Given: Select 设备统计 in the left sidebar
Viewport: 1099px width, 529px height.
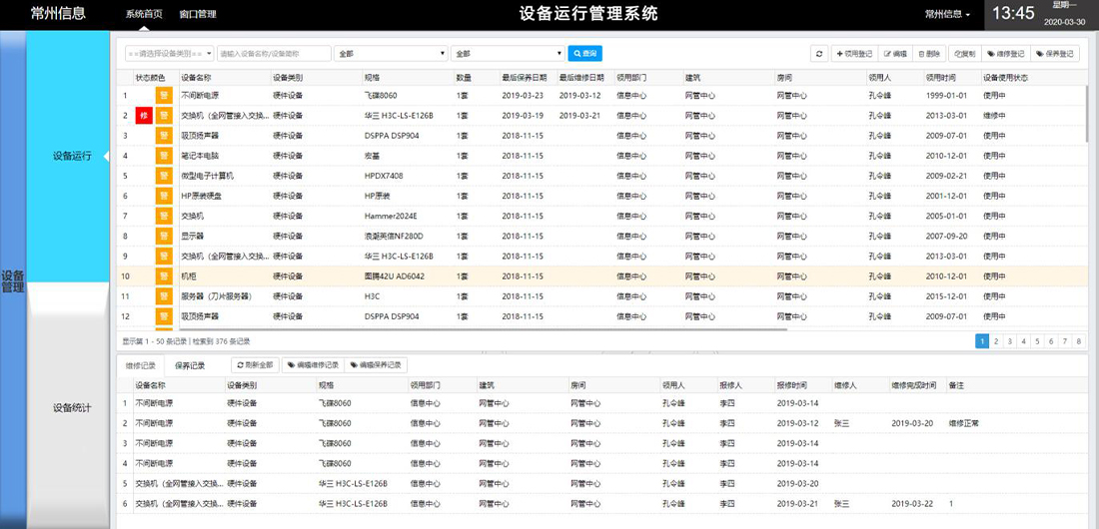Looking at the screenshot, I should pyautogui.click(x=72, y=407).
